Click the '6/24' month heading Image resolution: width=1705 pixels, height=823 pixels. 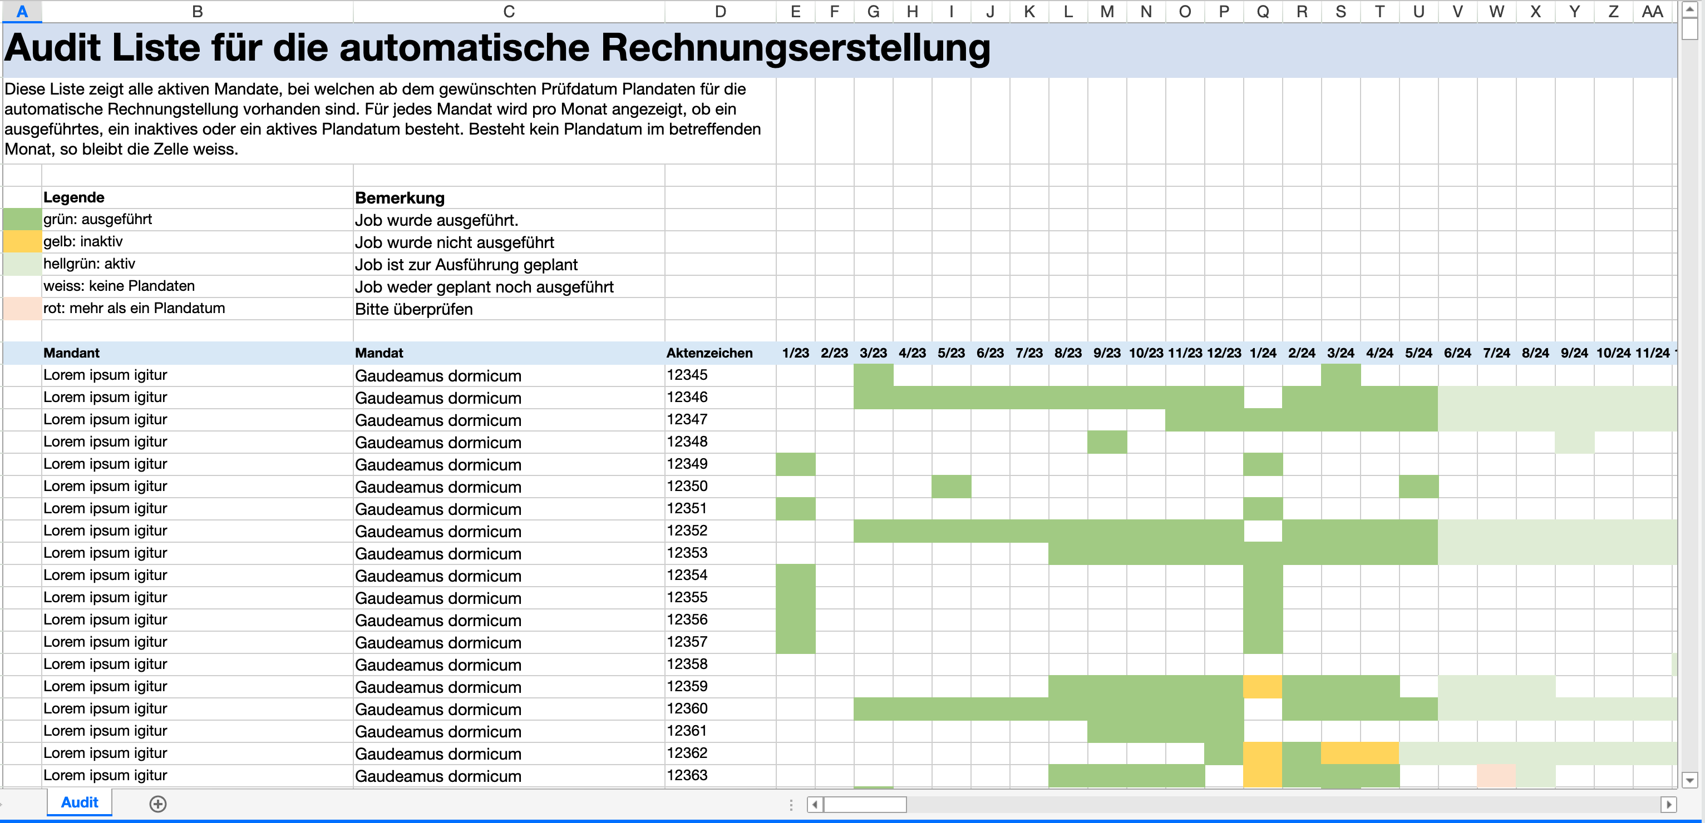(1457, 353)
